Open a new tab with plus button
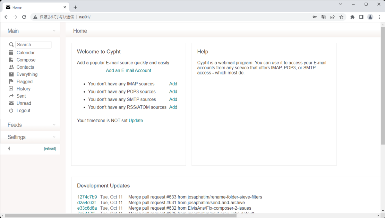The height and width of the screenshot is (218, 385). 75,7
